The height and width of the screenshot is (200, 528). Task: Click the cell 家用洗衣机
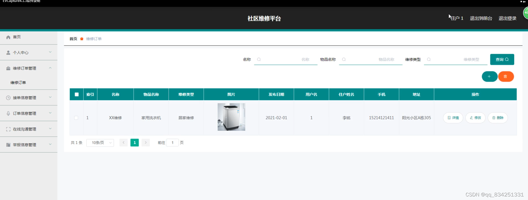[151, 118]
